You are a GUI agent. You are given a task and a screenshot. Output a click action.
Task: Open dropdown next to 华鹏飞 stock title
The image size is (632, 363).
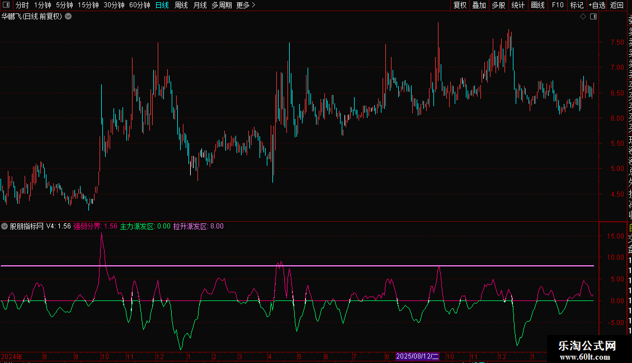point(68,16)
